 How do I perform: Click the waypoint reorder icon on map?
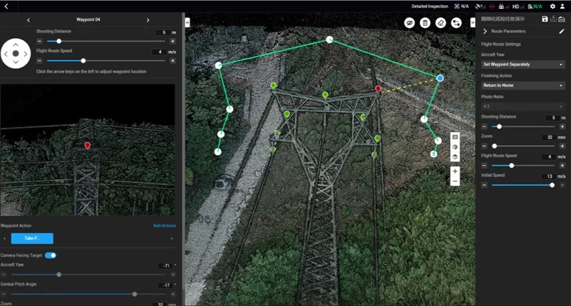point(456,23)
